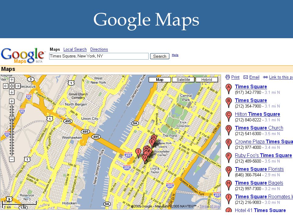293x220 pixels.
Task: Click the Union City label on the map
Action: [x=89, y=119]
